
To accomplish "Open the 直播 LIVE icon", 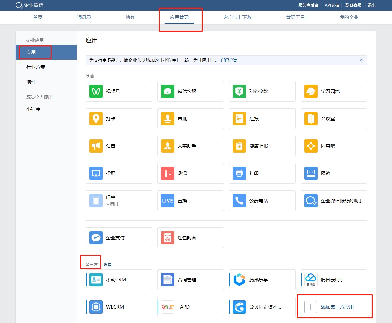I will [167, 201].
